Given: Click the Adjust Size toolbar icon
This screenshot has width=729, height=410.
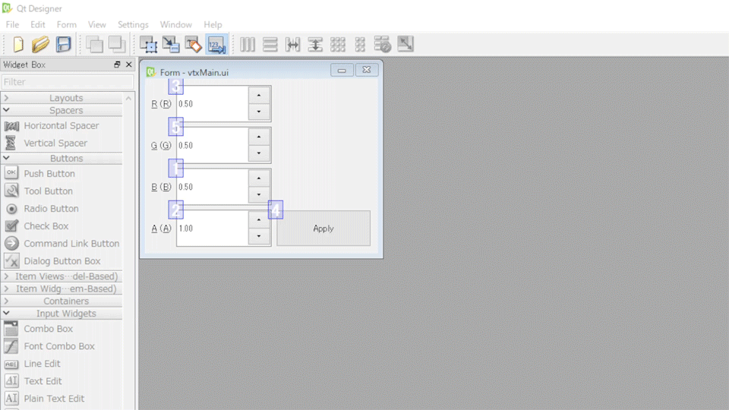Looking at the screenshot, I should [406, 45].
